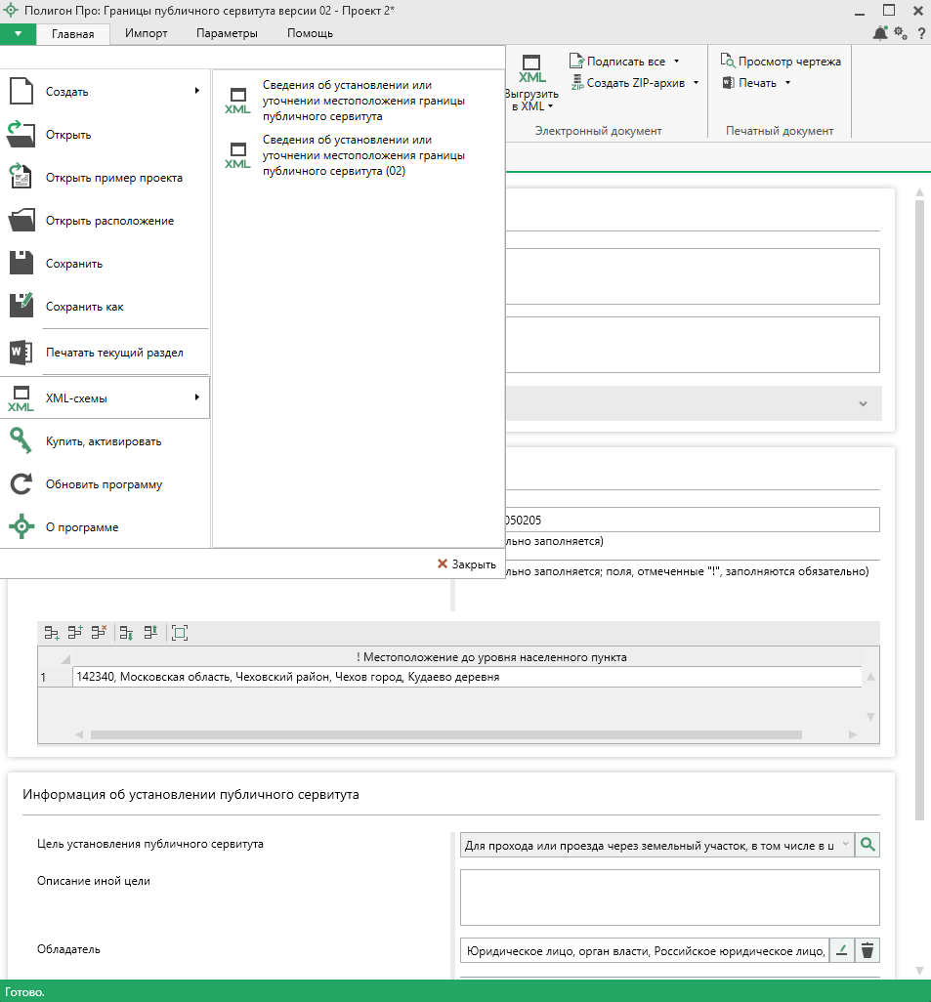
Task: Expand the Создать ZIP-архив dropdown arrow
Action: (x=696, y=83)
